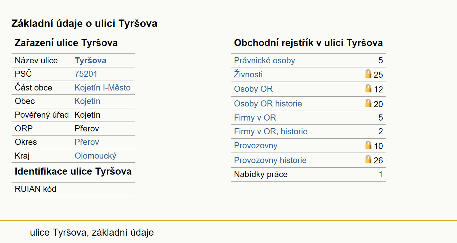Open the Přerov district link in Okres row
This screenshot has height=243, width=457.
(x=87, y=142)
